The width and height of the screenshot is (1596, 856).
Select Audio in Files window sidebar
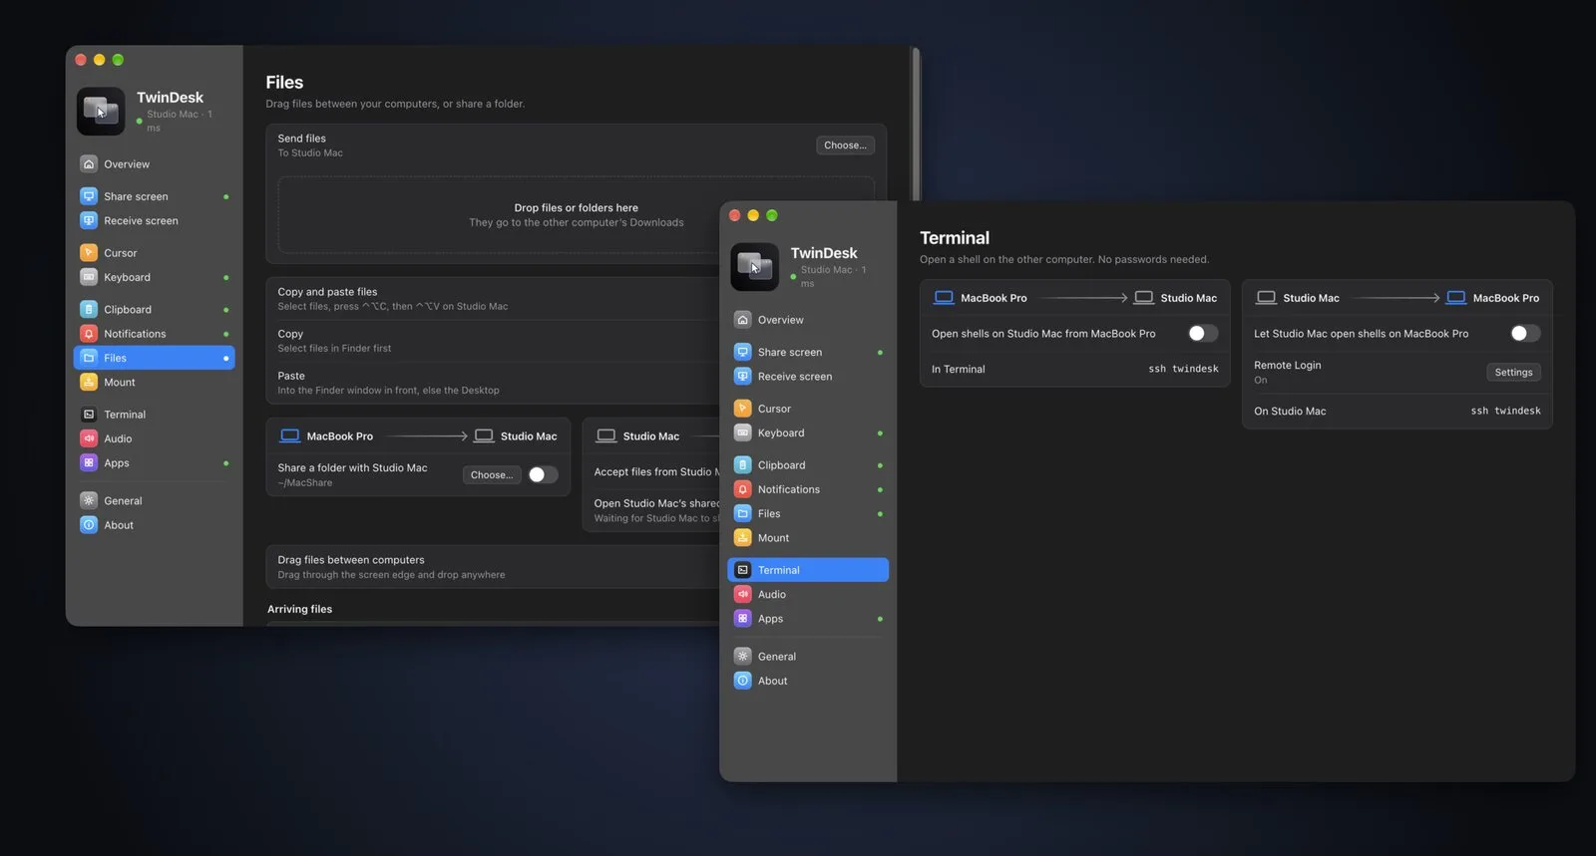(x=155, y=438)
